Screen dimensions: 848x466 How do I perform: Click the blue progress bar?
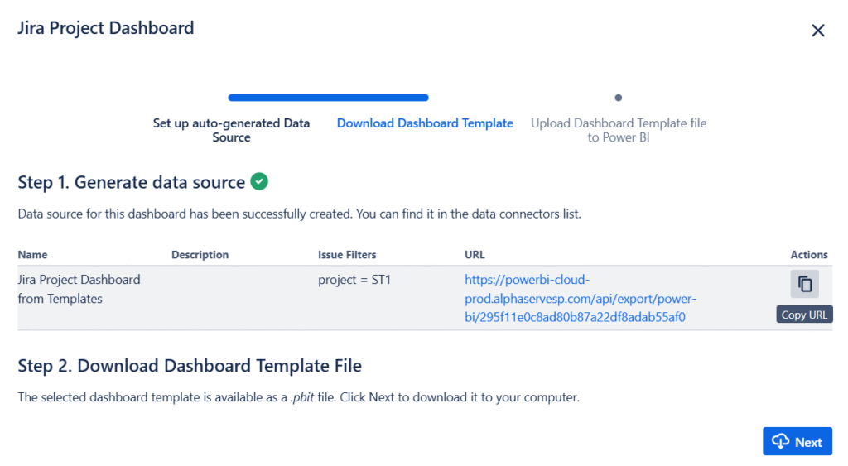328,98
